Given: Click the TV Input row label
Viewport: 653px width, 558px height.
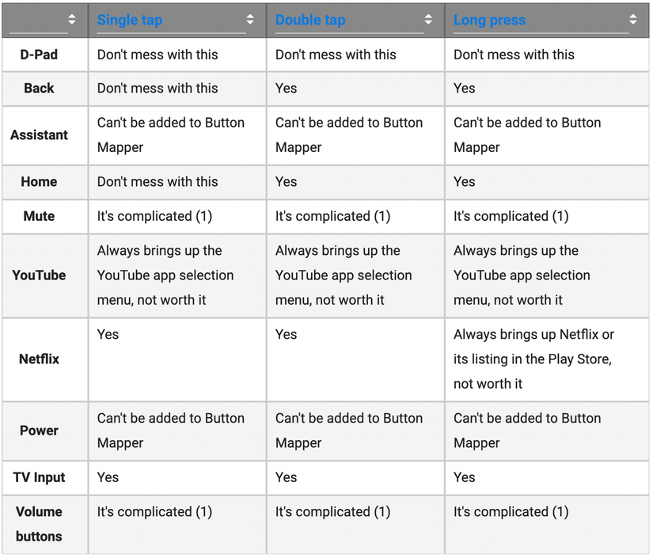Looking at the screenshot, I should [39, 477].
